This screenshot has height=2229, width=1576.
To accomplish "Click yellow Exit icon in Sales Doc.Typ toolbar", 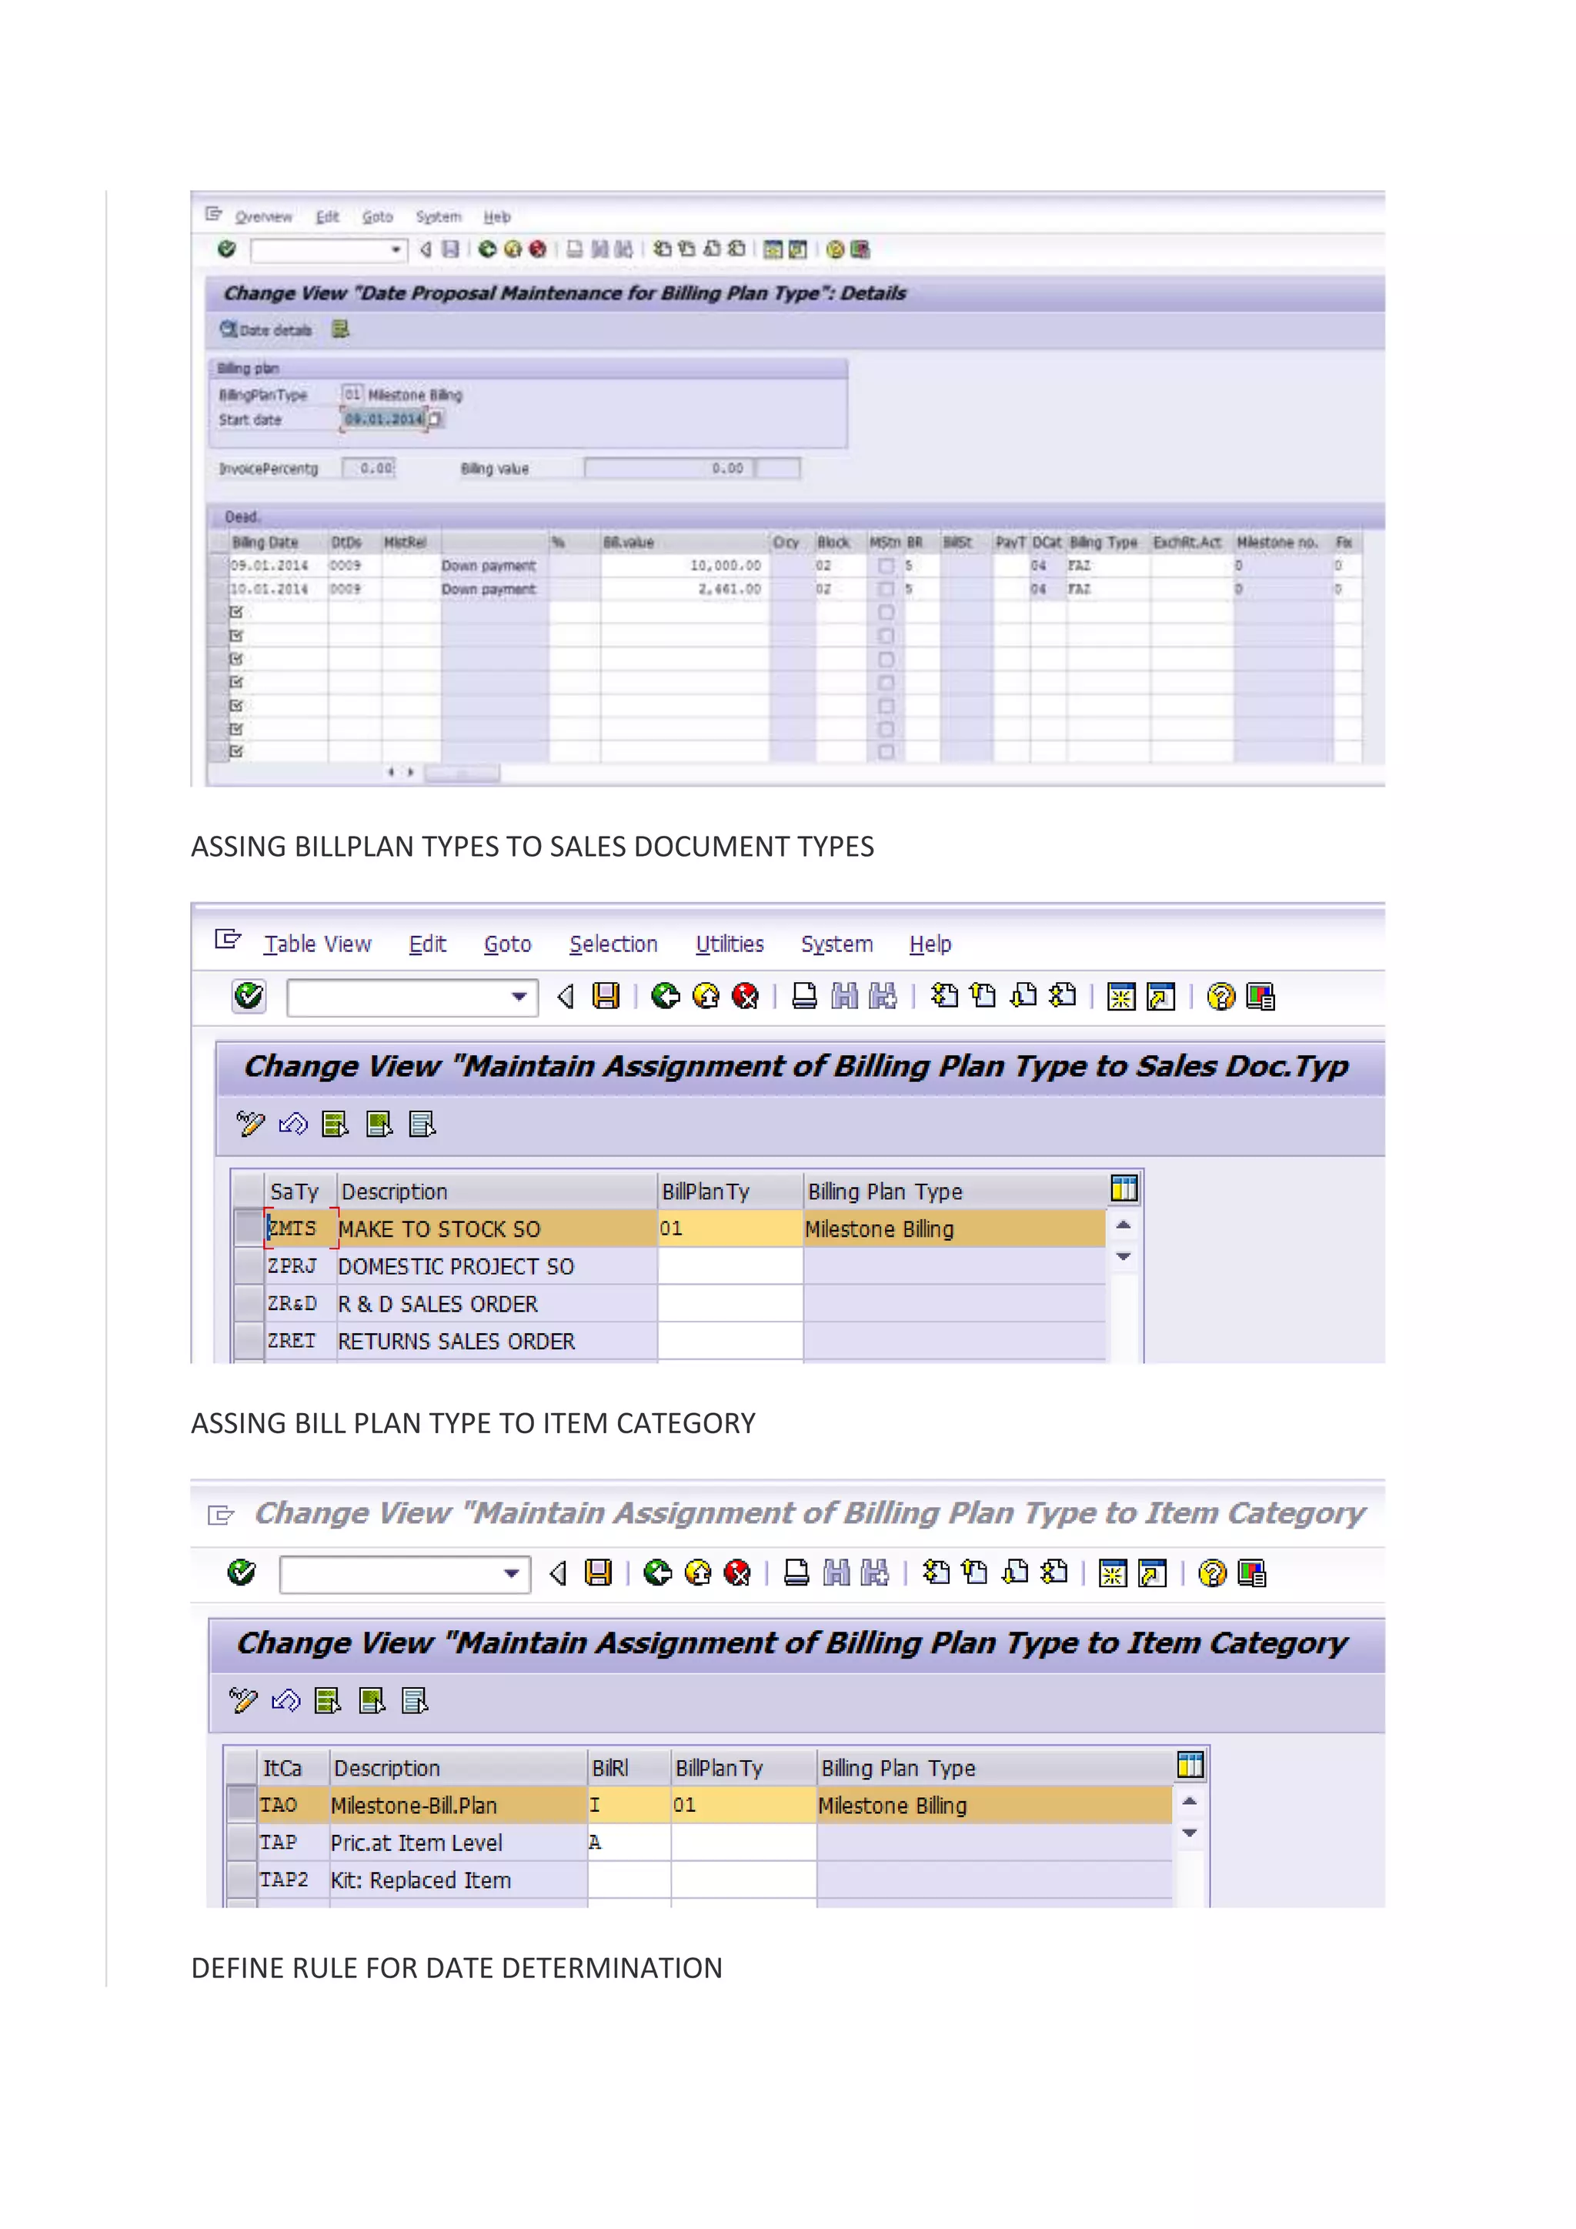I will (x=706, y=996).
